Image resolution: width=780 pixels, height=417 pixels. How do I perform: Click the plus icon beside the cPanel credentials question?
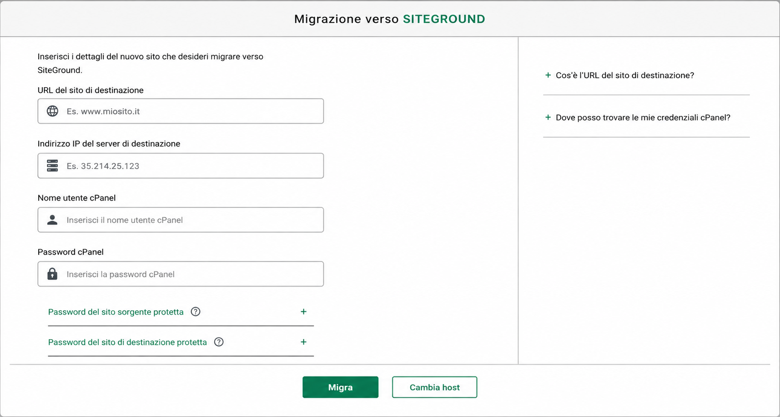(x=548, y=117)
